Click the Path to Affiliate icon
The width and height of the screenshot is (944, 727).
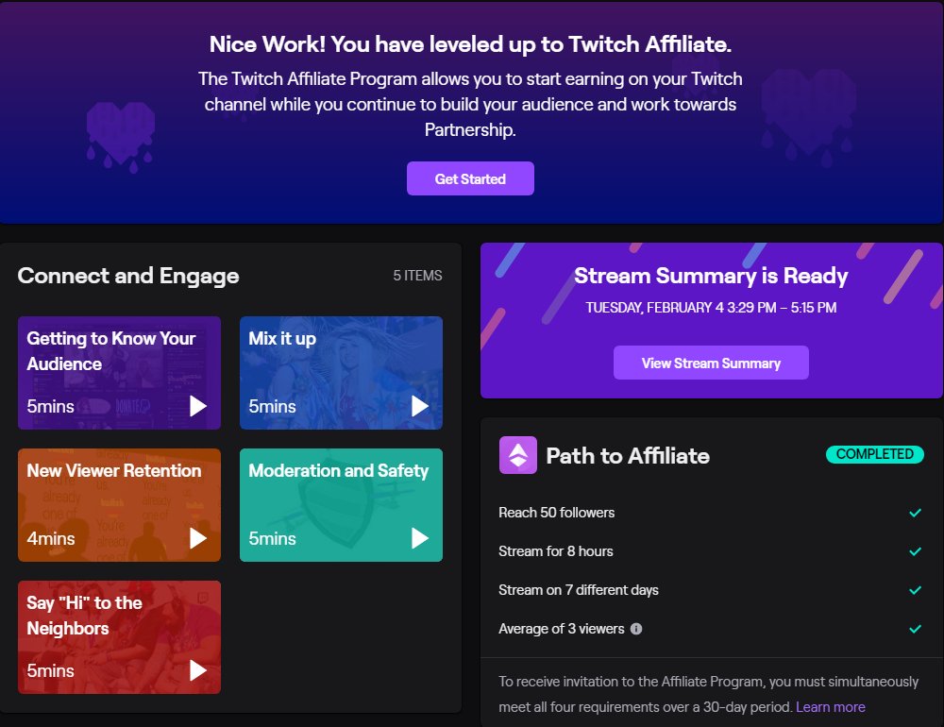(517, 455)
